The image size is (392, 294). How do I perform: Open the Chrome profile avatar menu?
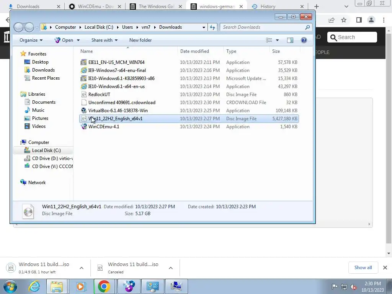pyautogui.click(x=371, y=20)
